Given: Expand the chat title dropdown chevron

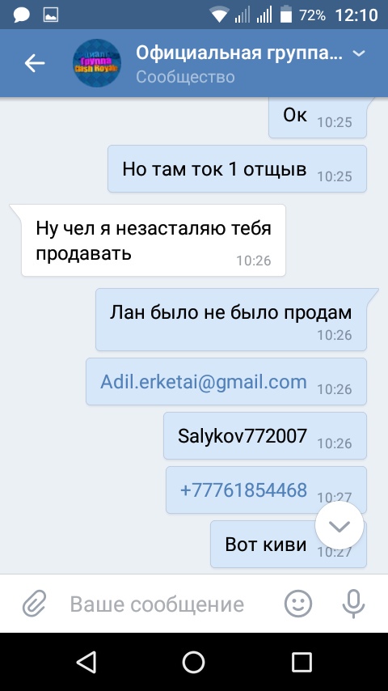Looking at the screenshot, I should point(360,53).
